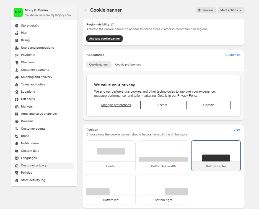Select the Center position option

pyautogui.click(x=111, y=156)
